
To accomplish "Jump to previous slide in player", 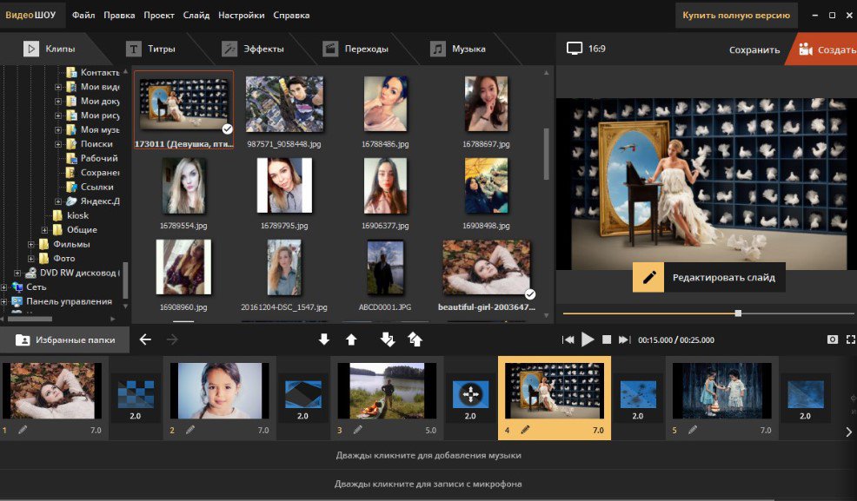I will click(568, 339).
